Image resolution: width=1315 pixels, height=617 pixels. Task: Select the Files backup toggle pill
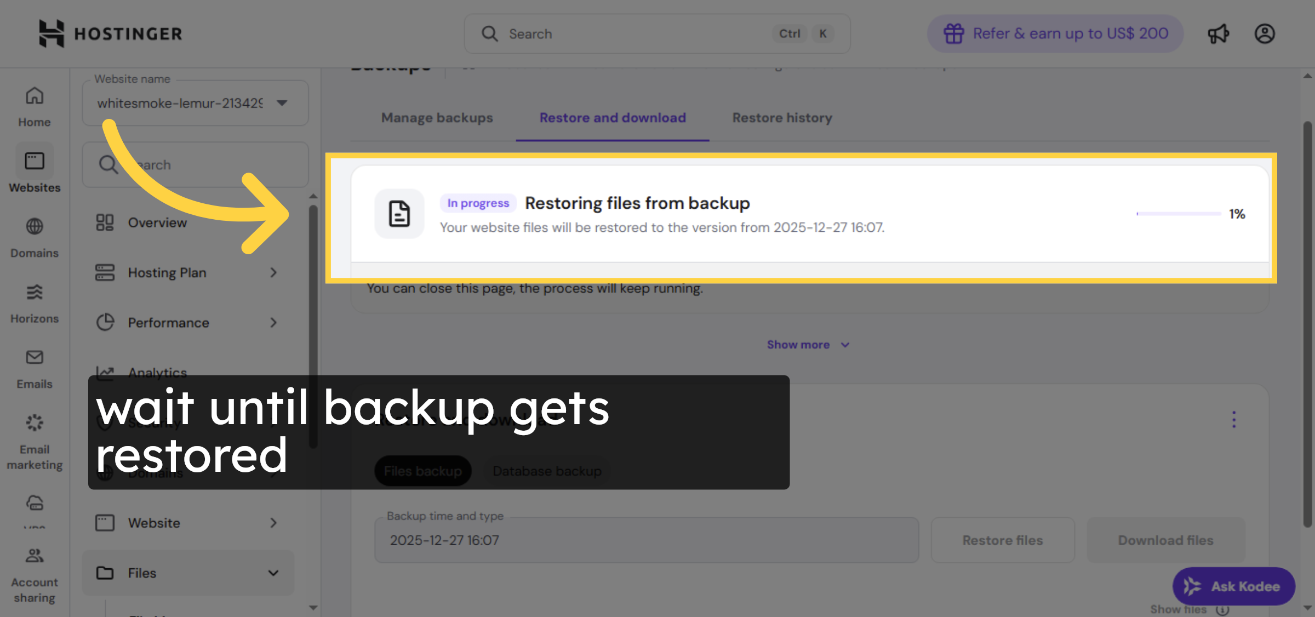click(422, 471)
